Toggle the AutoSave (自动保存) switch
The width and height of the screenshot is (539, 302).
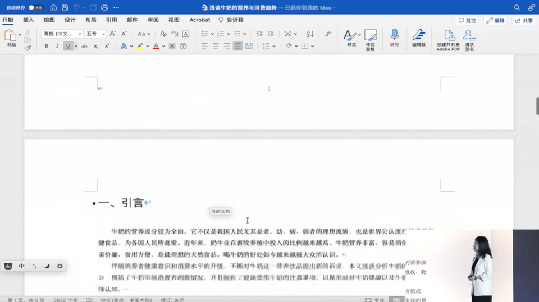click(36, 7)
